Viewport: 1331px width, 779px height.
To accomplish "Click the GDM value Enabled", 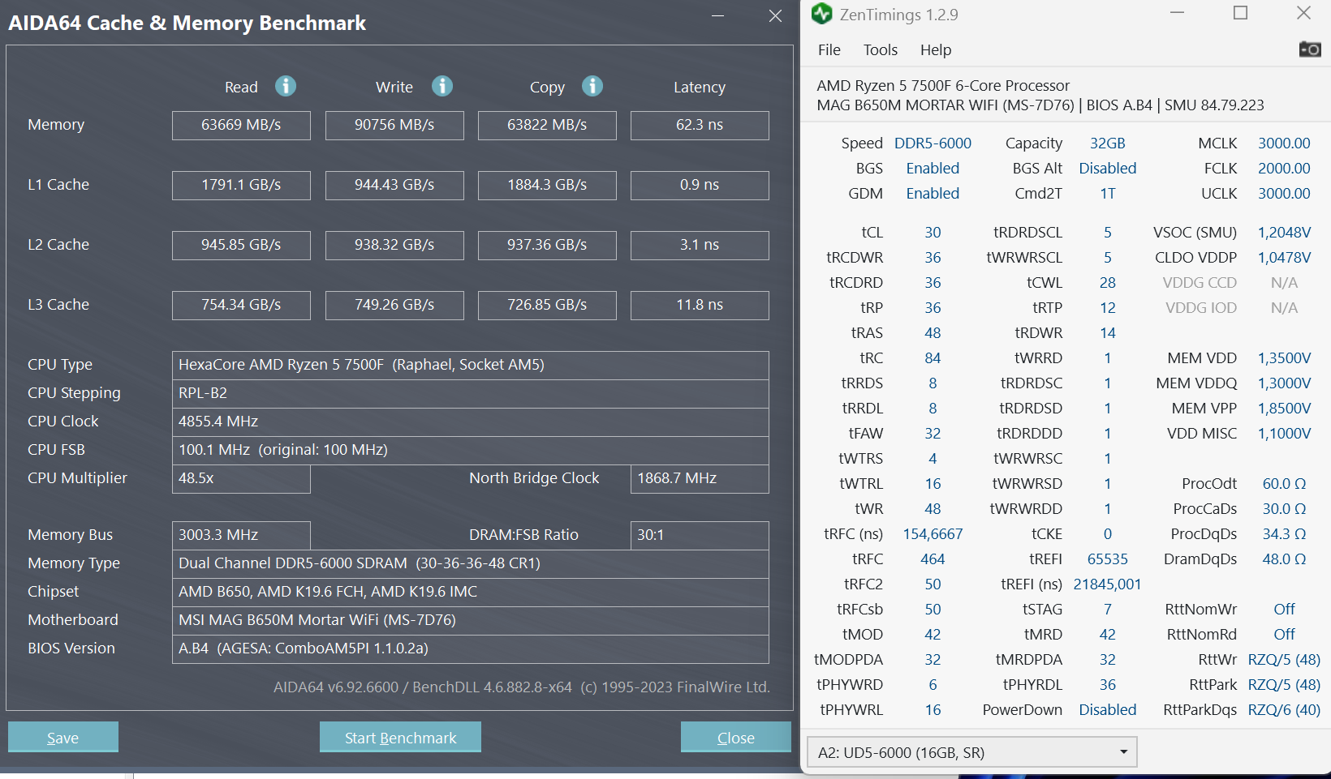I will (933, 194).
